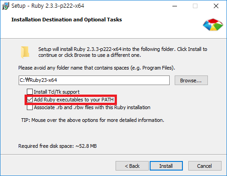The width and height of the screenshot is (227, 176).
Task: Click the Setup installer icon in title bar
Action: pos(5,6)
